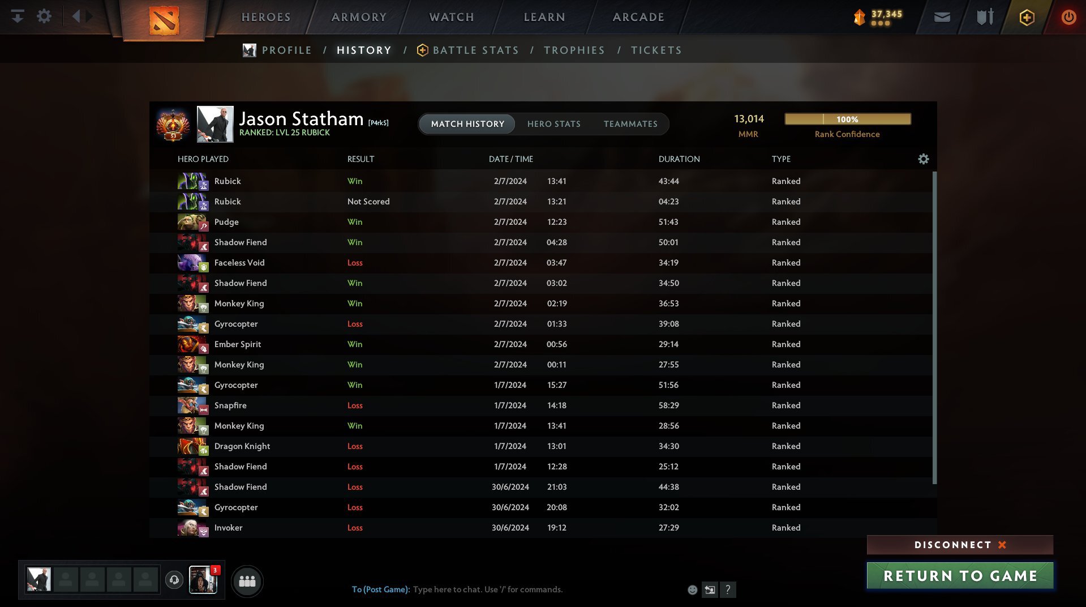Select the Pudge match row name
Image resolution: width=1086 pixels, height=607 pixels.
pyautogui.click(x=226, y=222)
